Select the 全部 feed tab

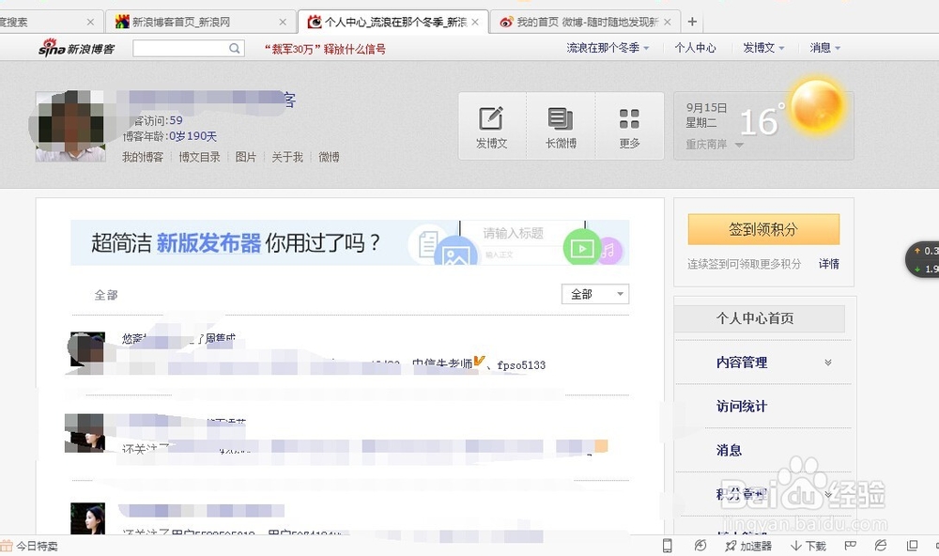[x=106, y=295]
